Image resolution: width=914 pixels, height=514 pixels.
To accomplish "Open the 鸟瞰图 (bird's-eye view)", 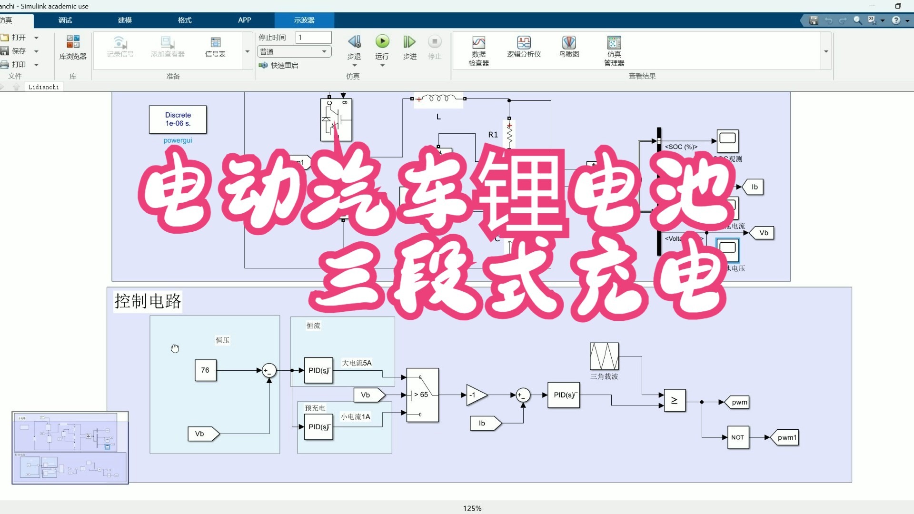I will click(569, 48).
